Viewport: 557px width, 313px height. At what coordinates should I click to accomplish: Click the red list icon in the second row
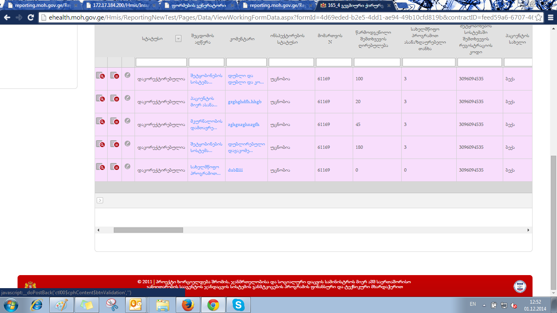(115, 98)
